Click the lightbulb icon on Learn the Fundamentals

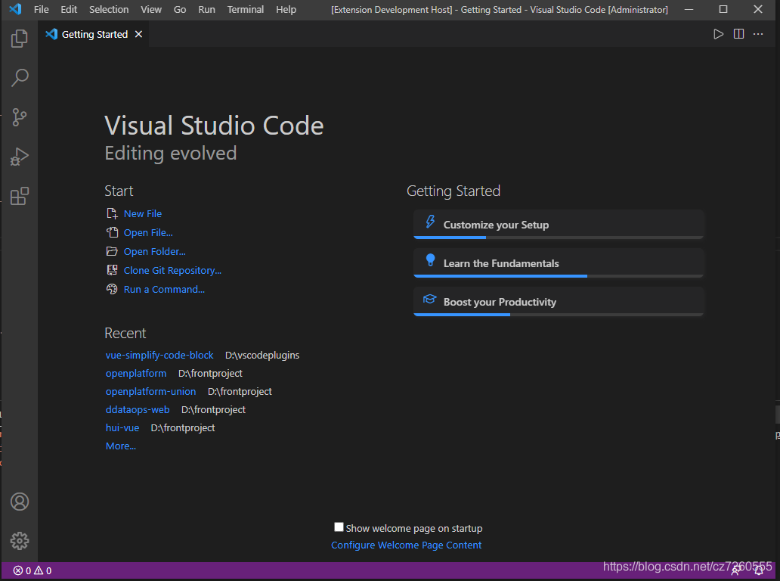[430, 260]
